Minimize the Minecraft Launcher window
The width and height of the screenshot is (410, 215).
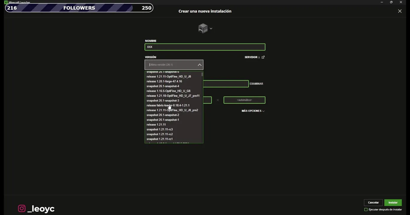point(382,2)
